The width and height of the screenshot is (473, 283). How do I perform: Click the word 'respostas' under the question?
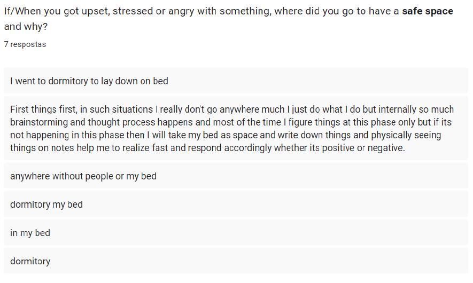pos(28,44)
